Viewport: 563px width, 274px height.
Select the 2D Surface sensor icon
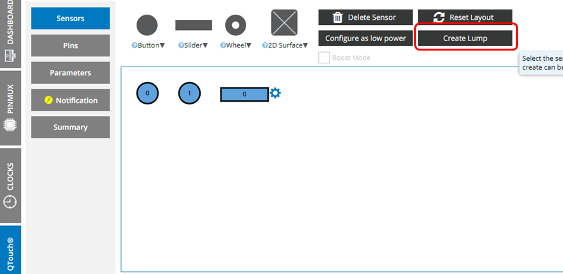click(x=284, y=23)
